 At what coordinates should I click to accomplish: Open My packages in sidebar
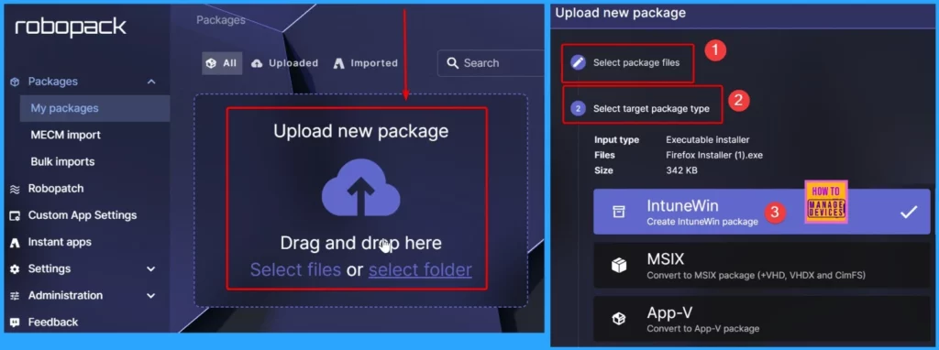[65, 108]
